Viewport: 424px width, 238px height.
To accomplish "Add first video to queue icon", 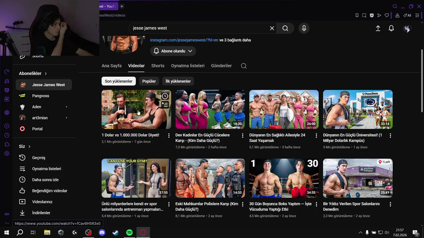I will (165, 105).
